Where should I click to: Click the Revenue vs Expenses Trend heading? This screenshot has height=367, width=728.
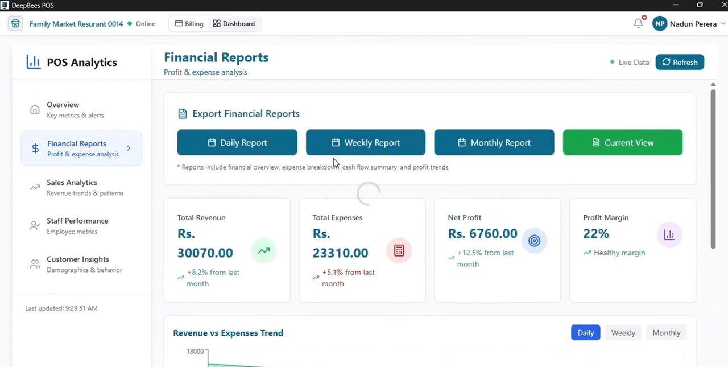coord(228,333)
